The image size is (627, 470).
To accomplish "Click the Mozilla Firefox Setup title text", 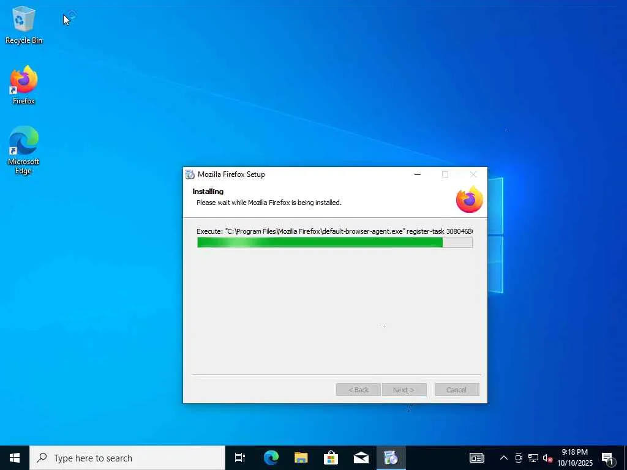I will pos(231,174).
